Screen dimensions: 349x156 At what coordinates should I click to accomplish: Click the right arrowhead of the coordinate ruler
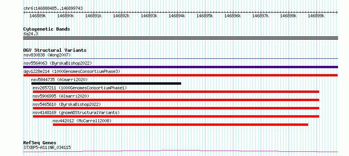pos(337,13)
